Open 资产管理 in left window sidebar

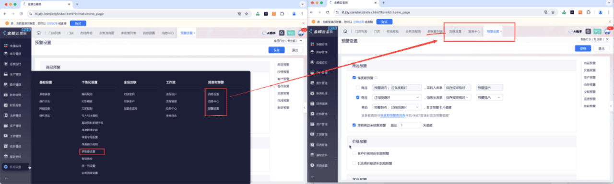point(15,126)
